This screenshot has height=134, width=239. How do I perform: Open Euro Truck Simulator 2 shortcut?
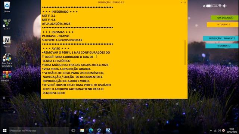[x=7, y=60]
